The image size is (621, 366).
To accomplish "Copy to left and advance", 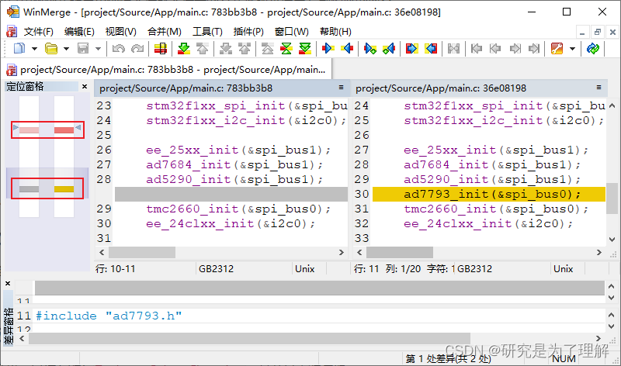I will [389, 49].
